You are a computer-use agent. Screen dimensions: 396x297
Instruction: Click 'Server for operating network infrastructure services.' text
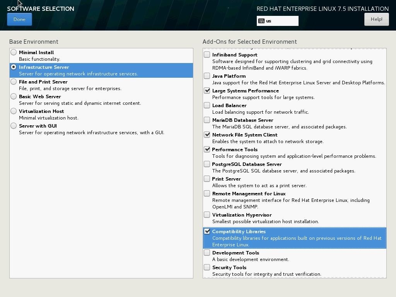coord(78,74)
